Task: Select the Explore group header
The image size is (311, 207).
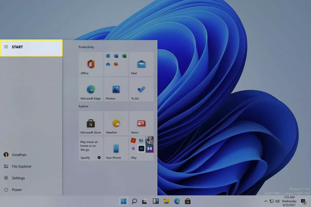Action: point(83,107)
